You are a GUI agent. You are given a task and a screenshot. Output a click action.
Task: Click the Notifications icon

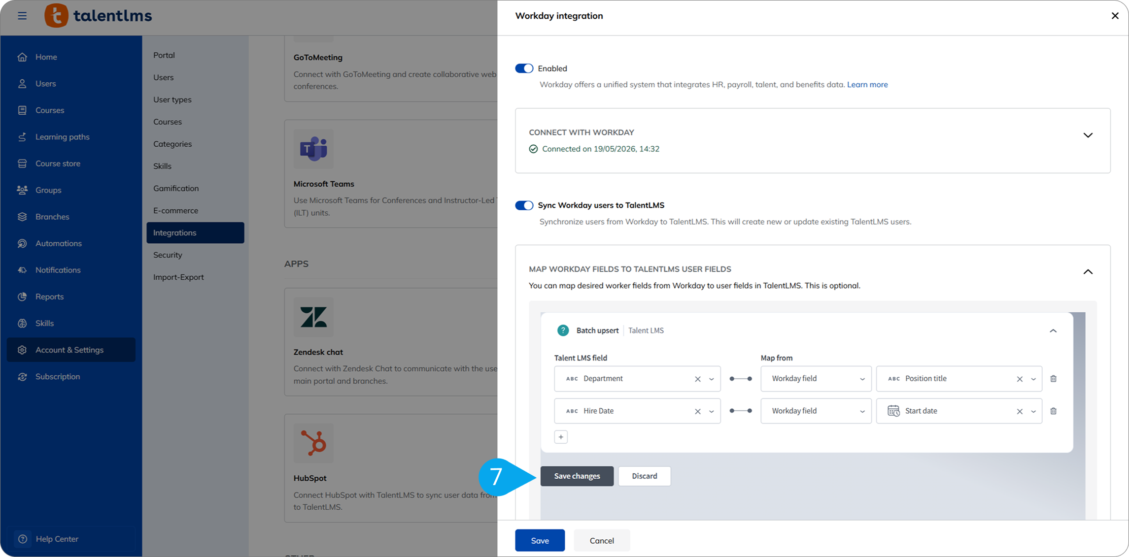coord(22,270)
